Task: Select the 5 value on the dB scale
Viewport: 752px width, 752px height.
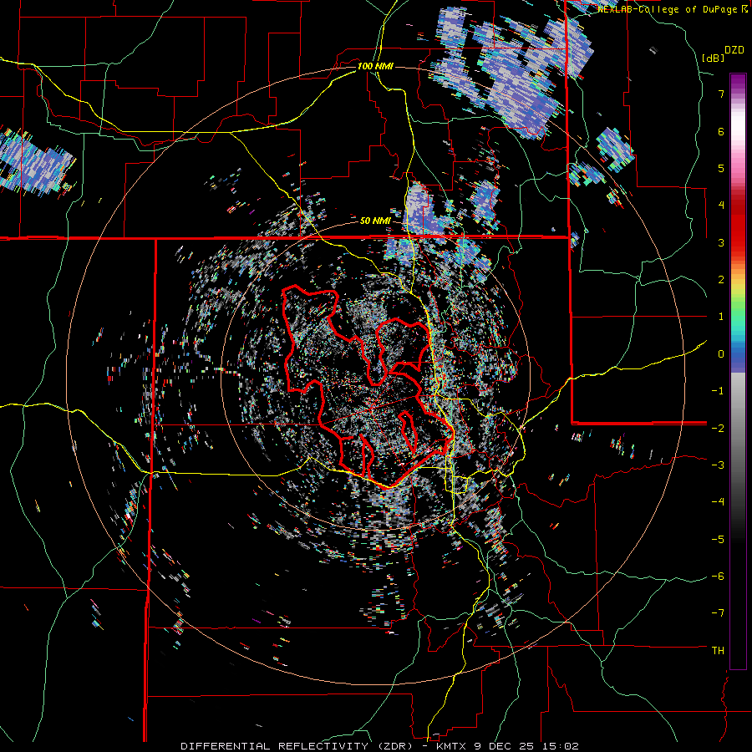Action: [721, 168]
